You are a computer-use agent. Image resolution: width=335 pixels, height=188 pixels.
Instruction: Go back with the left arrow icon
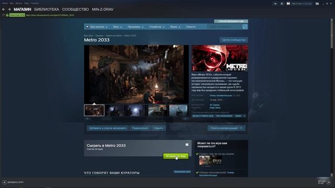point(4,9)
